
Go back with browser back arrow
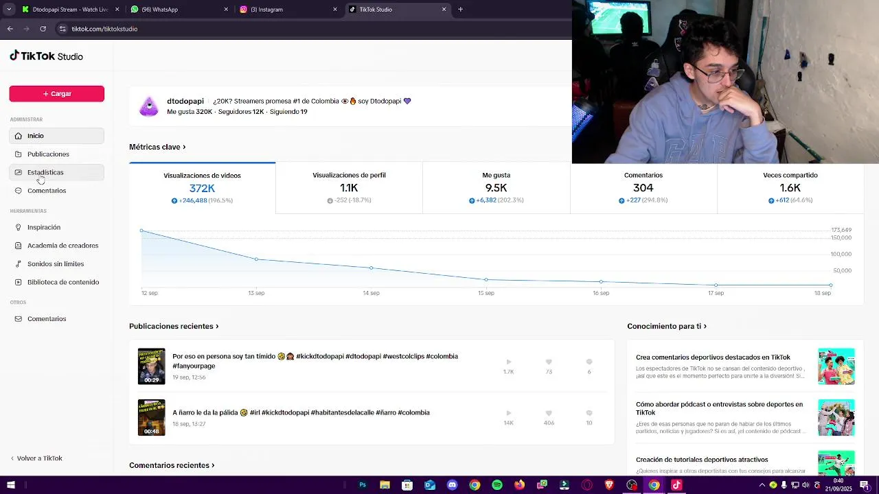click(10, 29)
